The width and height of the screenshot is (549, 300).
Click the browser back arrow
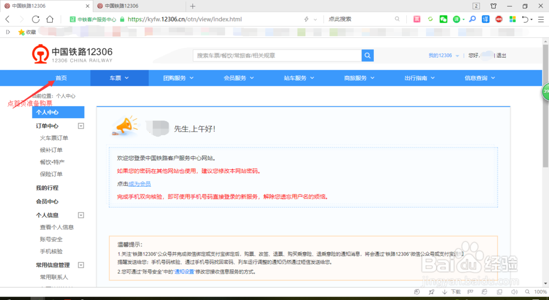7,19
